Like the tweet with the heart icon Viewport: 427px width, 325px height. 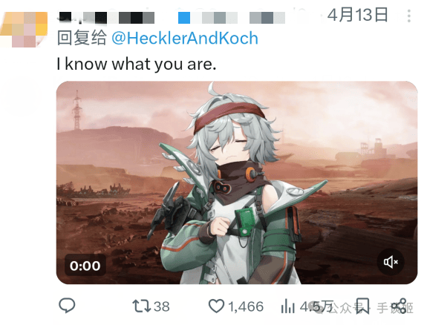(x=217, y=306)
